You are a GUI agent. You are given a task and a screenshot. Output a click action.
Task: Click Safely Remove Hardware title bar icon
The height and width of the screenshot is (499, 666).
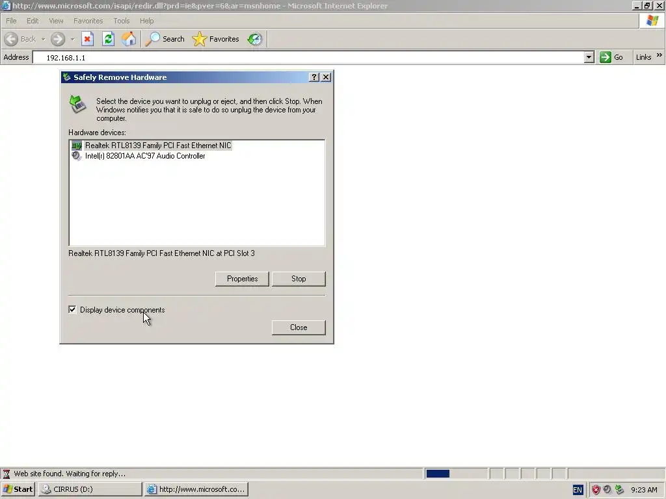pyautogui.click(x=67, y=77)
